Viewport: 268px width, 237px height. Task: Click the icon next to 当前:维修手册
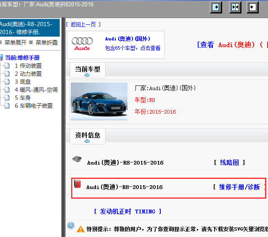pyautogui.click(x=1, y=57)
